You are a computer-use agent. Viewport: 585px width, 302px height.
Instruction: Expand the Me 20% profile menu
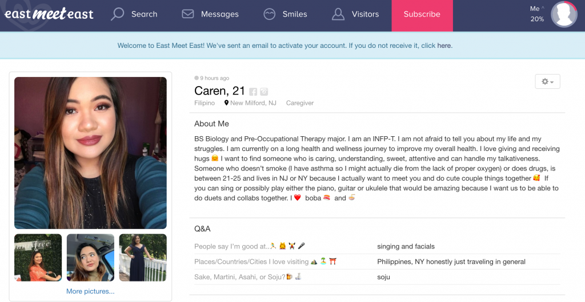(537, 14)
